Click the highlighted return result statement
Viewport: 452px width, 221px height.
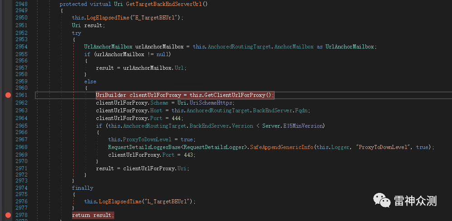pyautogui.click(x=93, y=215)
